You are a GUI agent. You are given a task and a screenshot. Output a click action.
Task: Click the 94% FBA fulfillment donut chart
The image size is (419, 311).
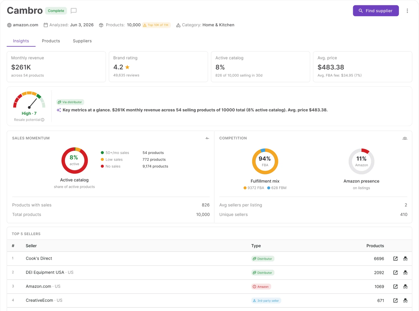[x=265, y=161]
